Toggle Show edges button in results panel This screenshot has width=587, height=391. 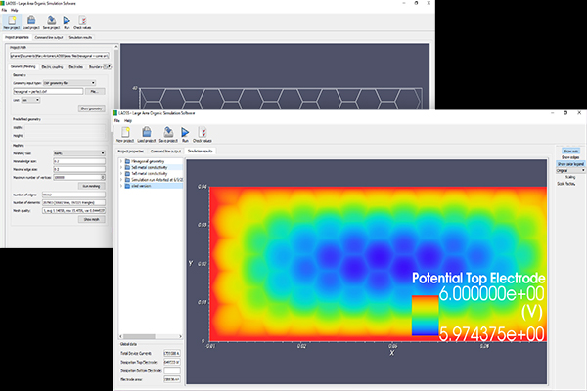(x=570, y=157)
